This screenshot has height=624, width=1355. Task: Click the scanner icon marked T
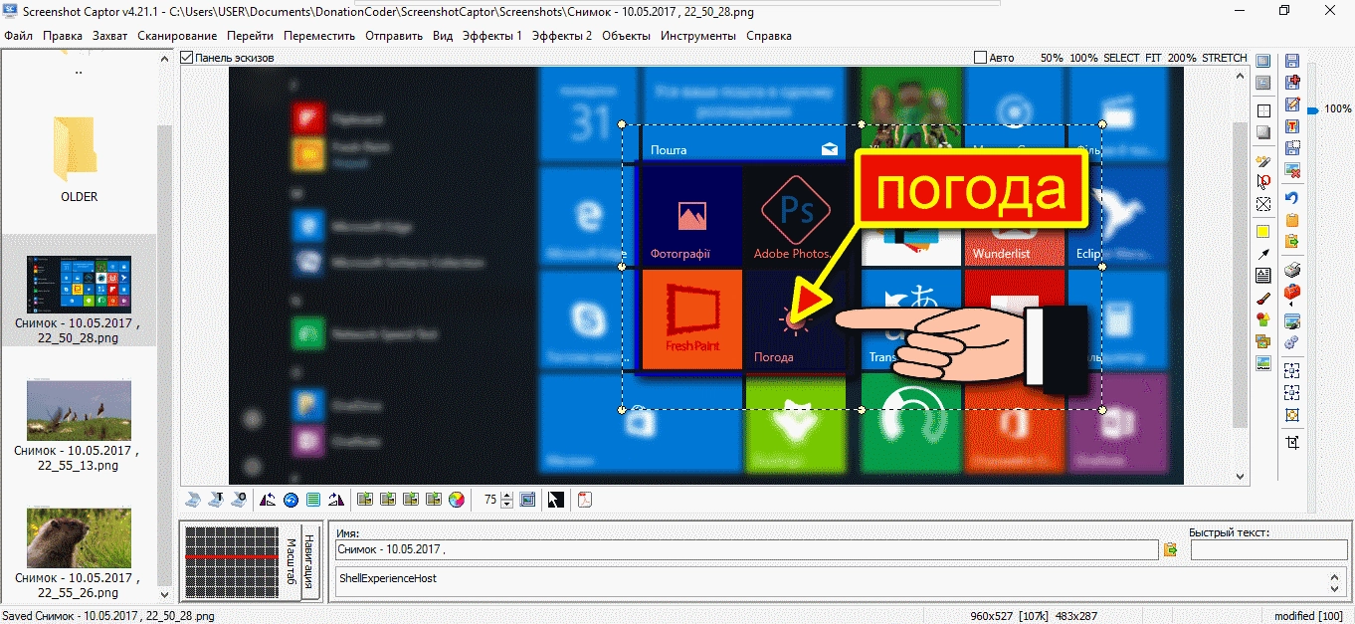coord(216,500)
